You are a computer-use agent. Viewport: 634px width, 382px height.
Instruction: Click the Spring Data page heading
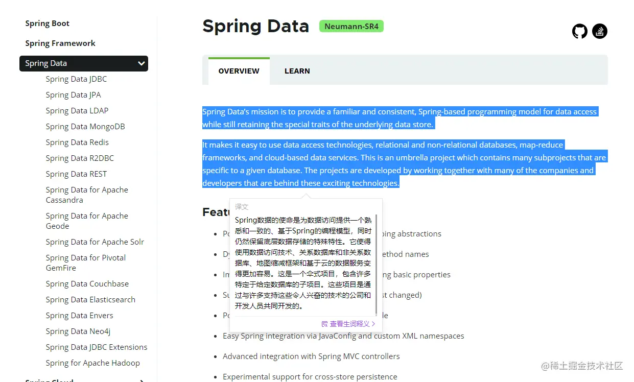pyautogui.click(x=256, y=26)
